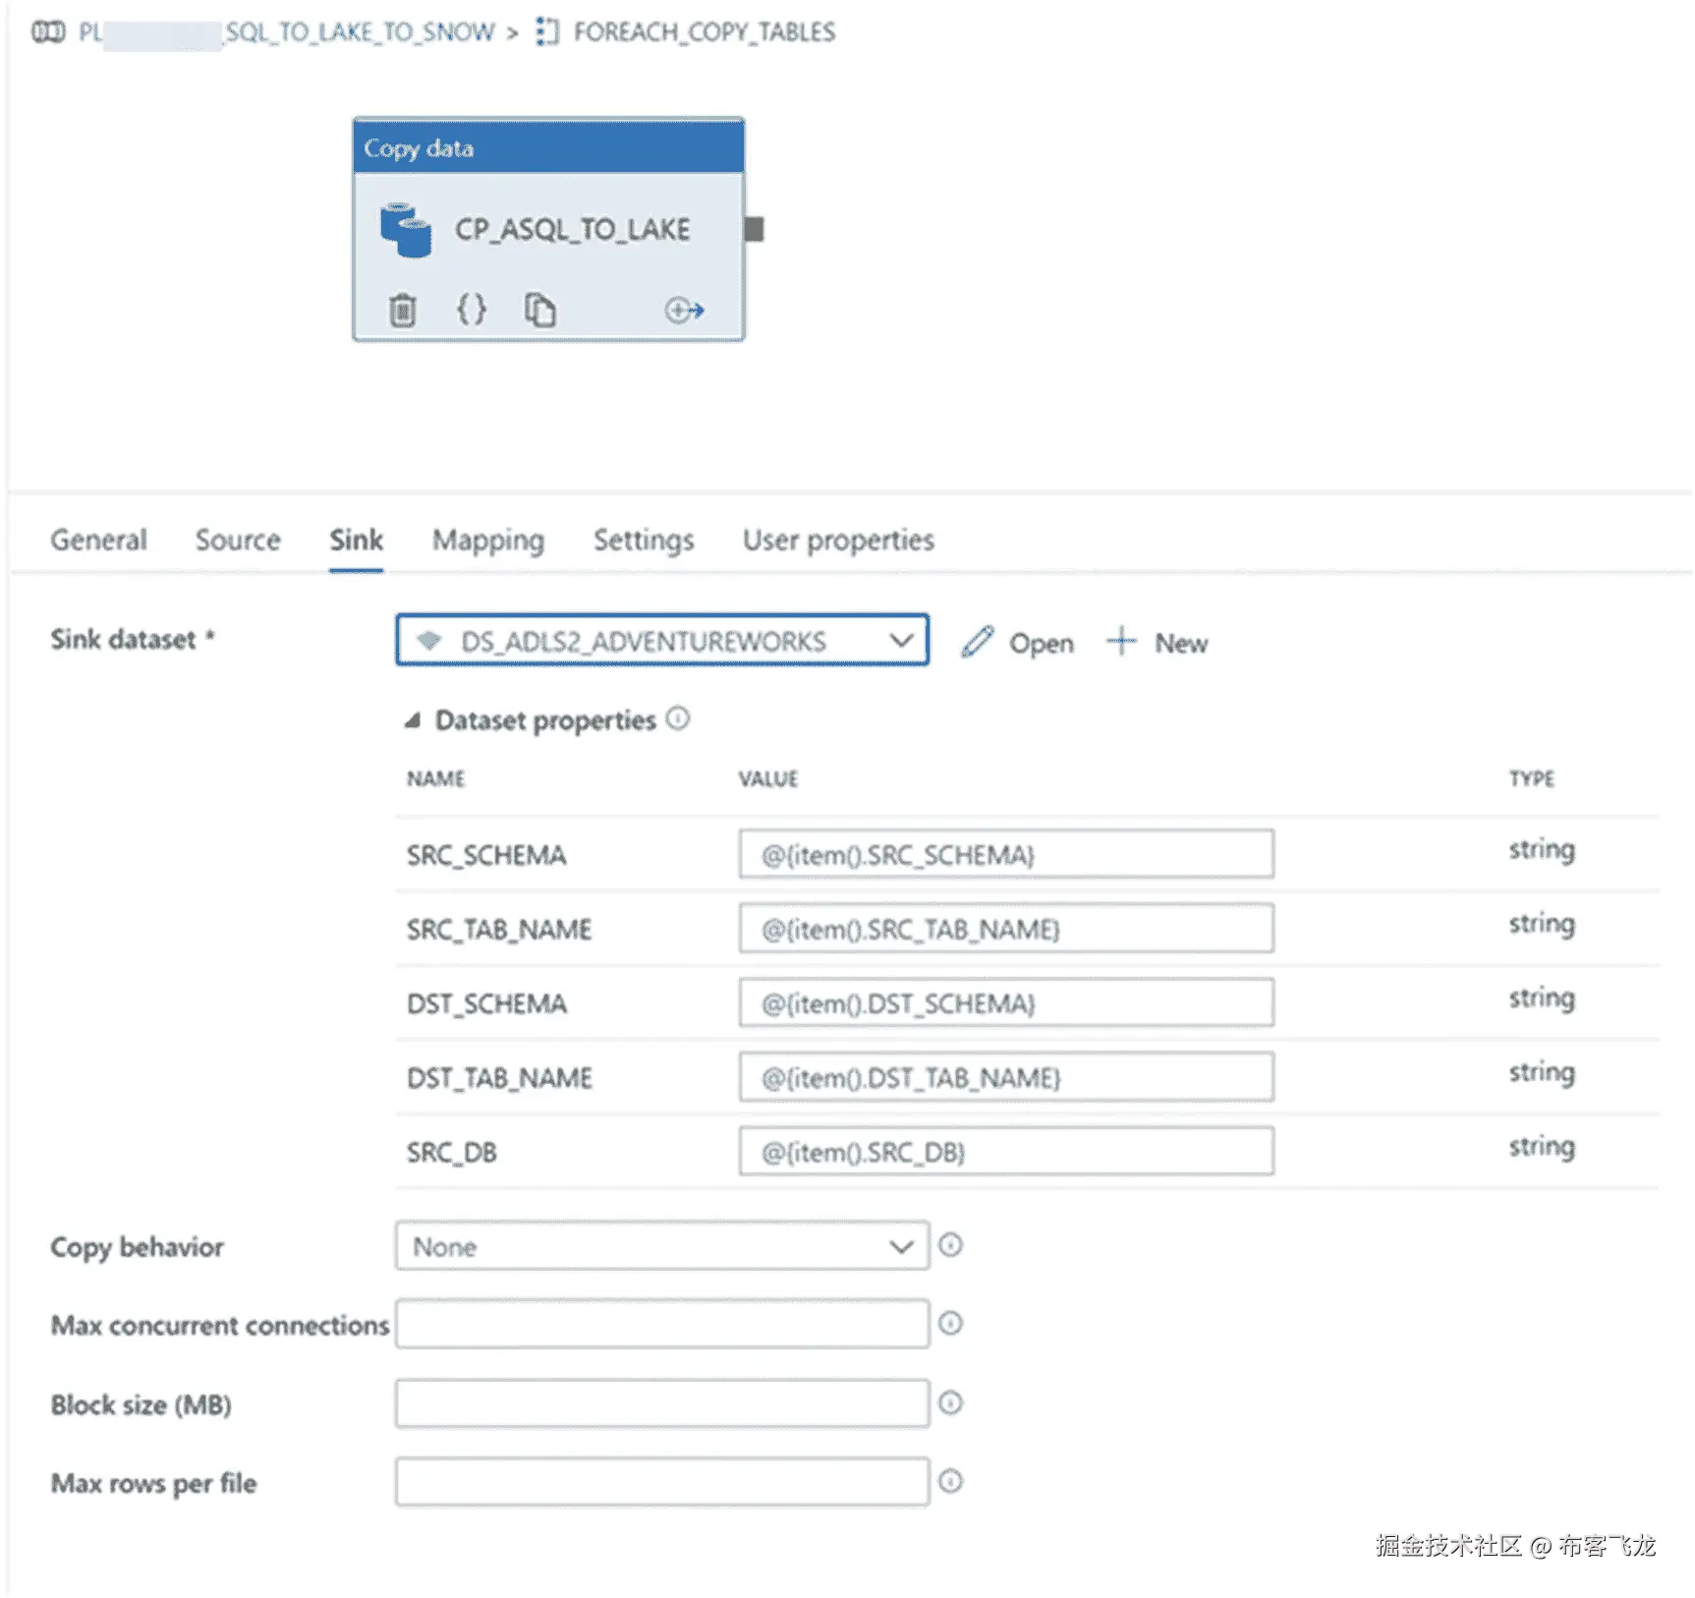Click the pipeline icon in breadcrumb
The width and height of the screenshot is (1695, 1598).
coord(48,32)
